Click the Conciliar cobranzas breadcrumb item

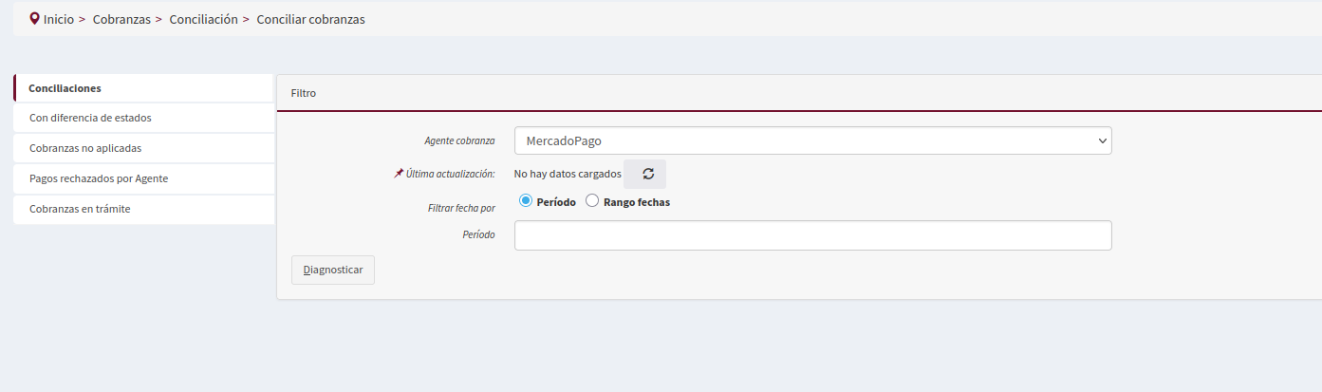(x=310, y=19)
